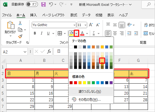Switch to ページ レイアウト tab
The height and width of the screenshot is (112, 155).
coord(54,15)
